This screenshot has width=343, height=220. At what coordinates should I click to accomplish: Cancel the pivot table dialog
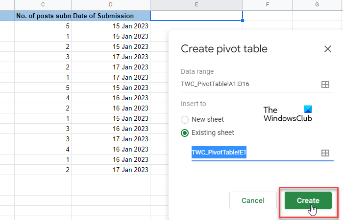pos(253,200)
